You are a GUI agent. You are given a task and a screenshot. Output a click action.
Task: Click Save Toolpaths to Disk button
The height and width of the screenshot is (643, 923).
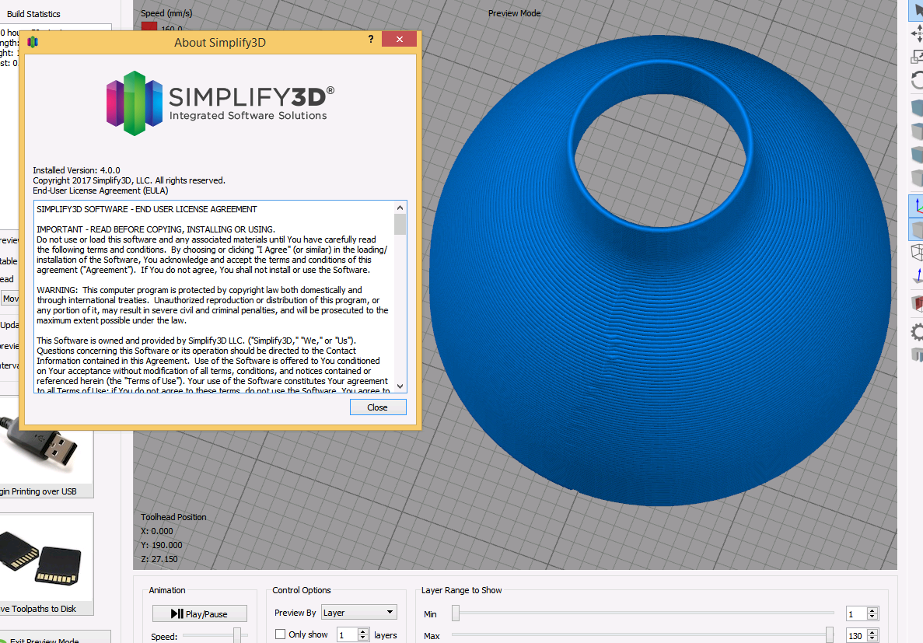pyautogui.click(x=47, y=564)
